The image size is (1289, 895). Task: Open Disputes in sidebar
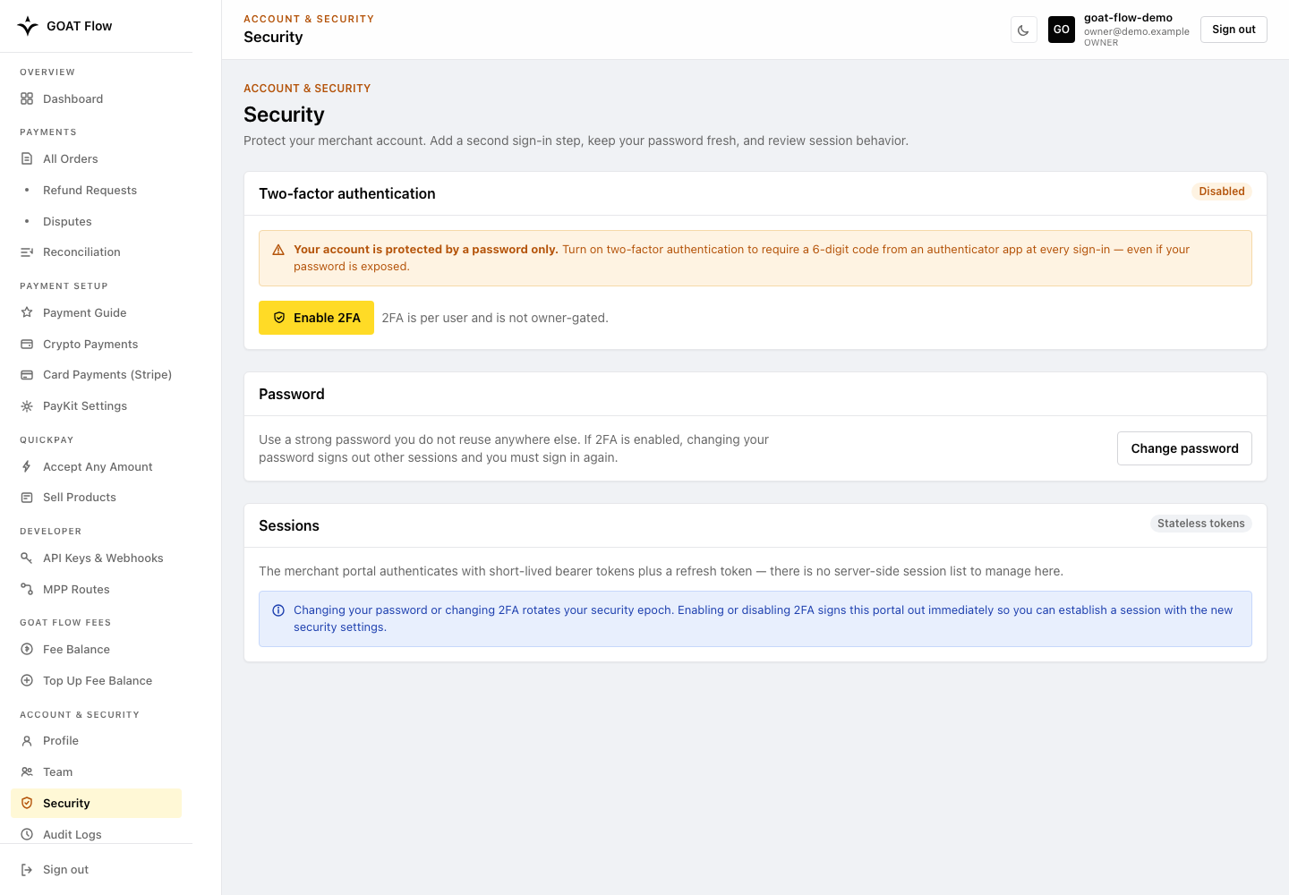[x=96, y=221]
